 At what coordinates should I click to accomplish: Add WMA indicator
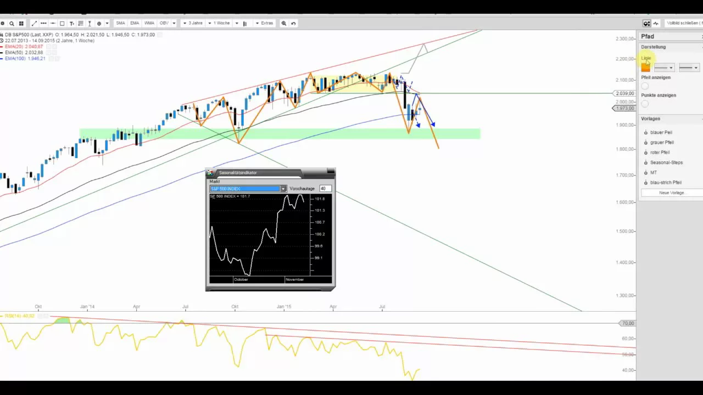click(x=149, y=23)
